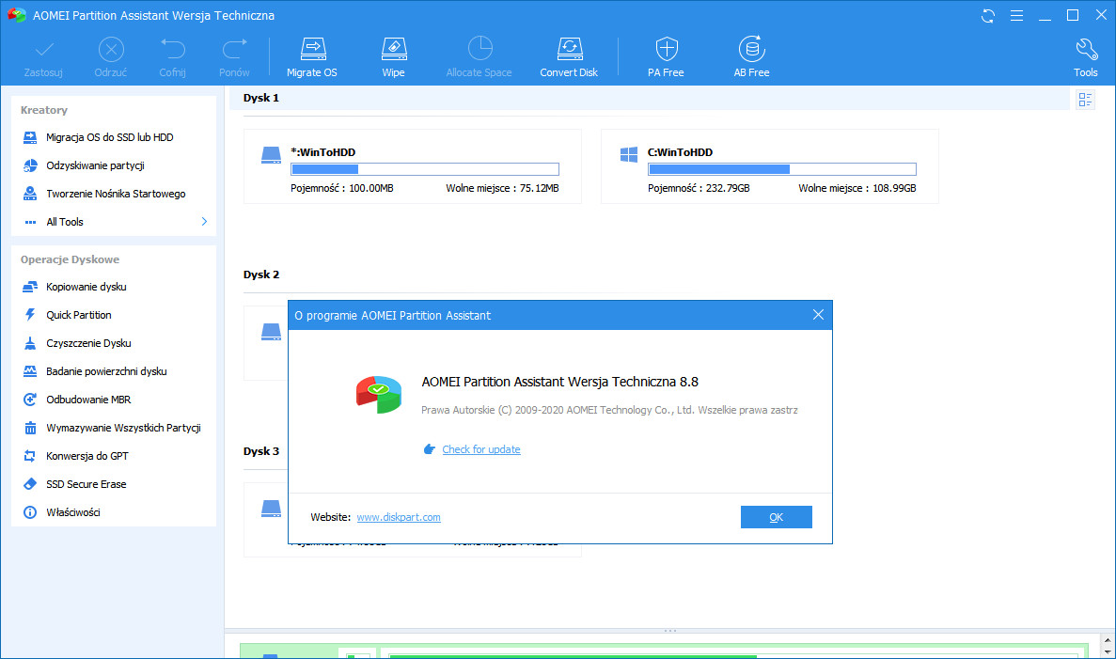The width and height of the screenshot is (1116, 659).
Task: Toggle the disk view layout icon
Action: [1085, 100]
